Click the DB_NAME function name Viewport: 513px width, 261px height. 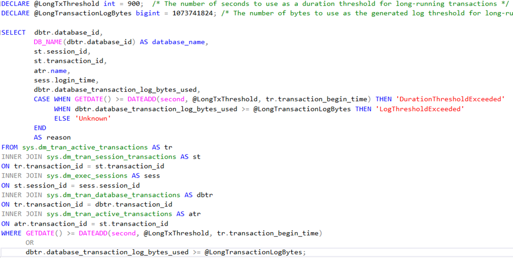click(x=48, y=42)
